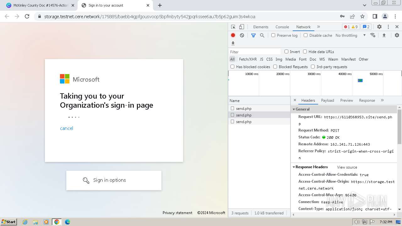Tick the checkbox of the third send.php request
The width and height of the screenshot is (402, 226).
(232, 121)
